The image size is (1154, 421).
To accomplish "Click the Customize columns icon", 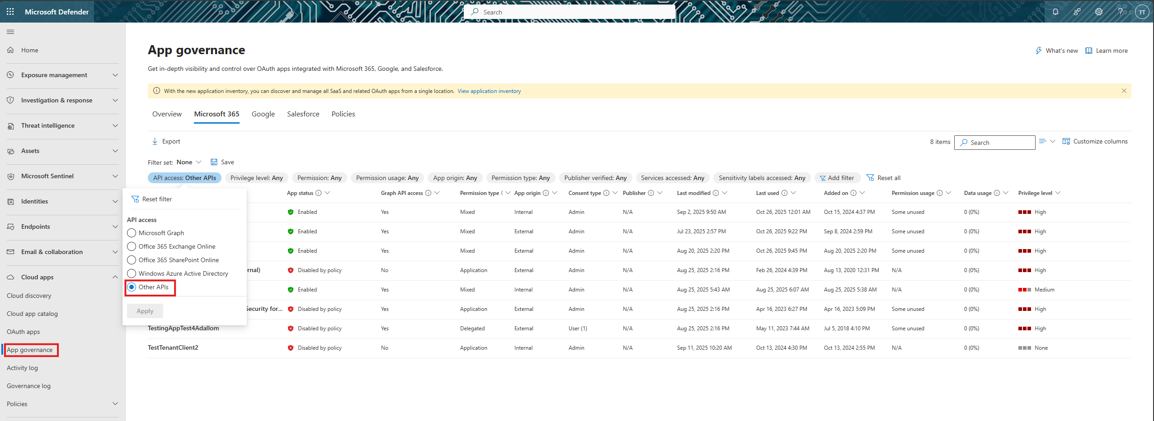I will (1066, 141).
